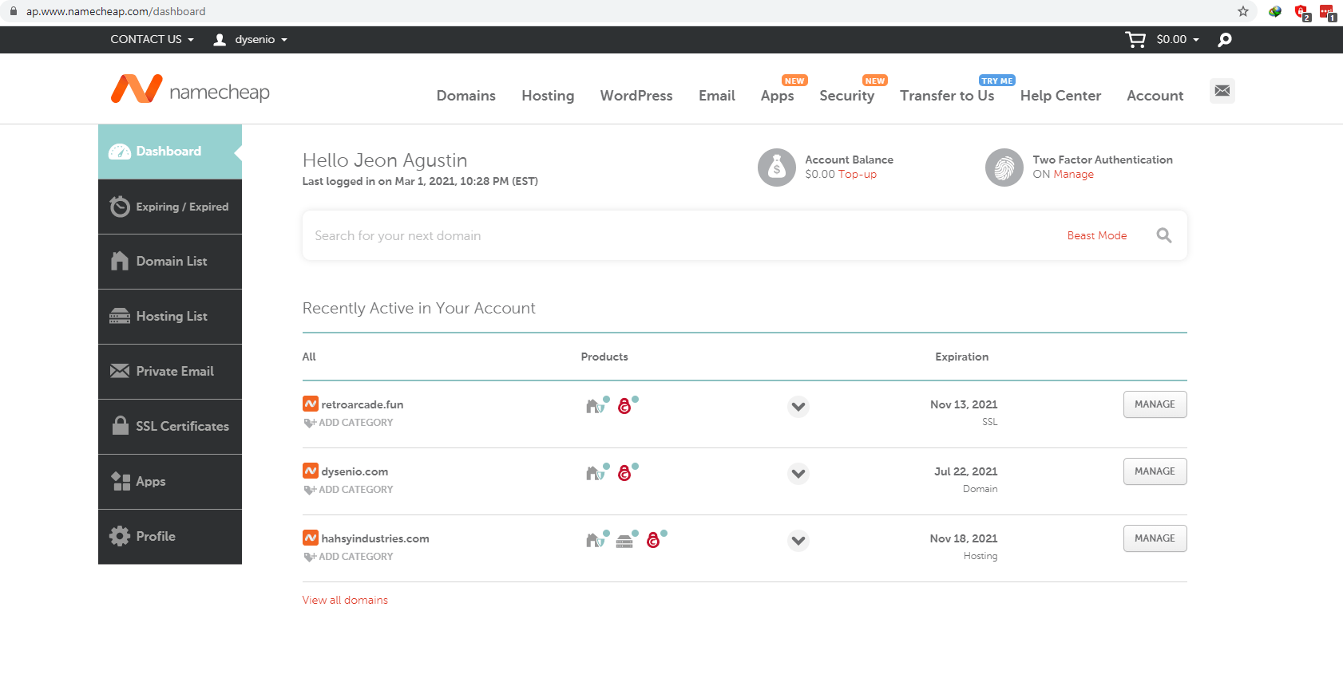Click the Namecheap logo
The width and height of the screenshot is (1343, 674).
pyautogui.click(x=190, y=89)
